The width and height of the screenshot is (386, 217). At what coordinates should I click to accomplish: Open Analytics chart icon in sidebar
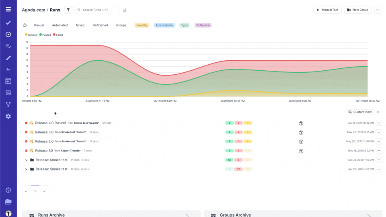(x=8, y=93)
